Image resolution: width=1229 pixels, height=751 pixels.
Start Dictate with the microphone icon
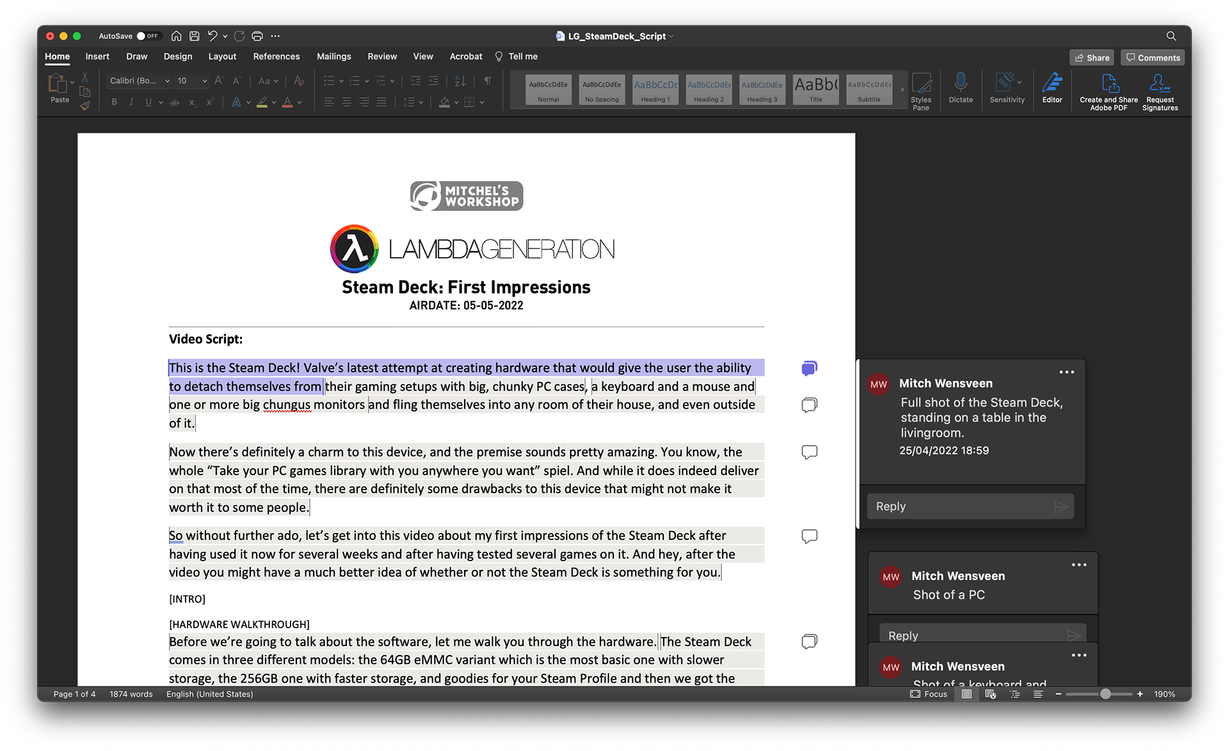pos(960,88)
